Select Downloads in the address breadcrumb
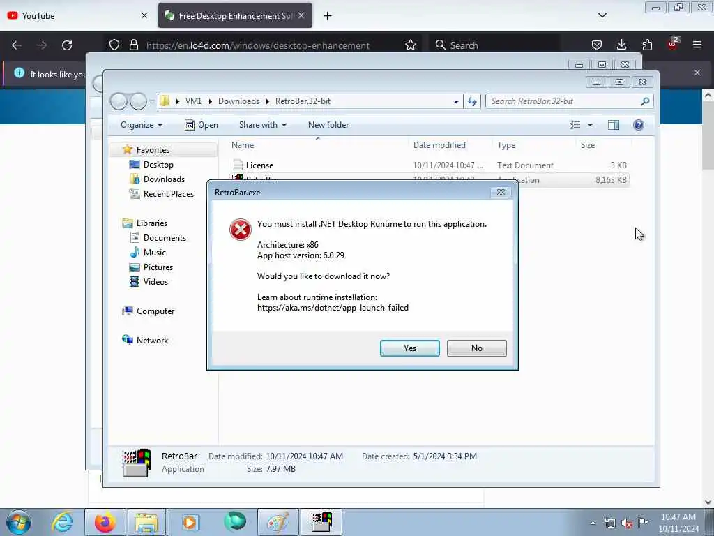 click(x=238, y=101)
